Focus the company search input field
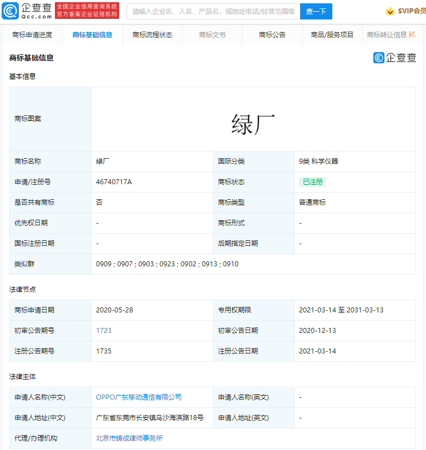Screen dimensions: 426x450 (214, 12)
